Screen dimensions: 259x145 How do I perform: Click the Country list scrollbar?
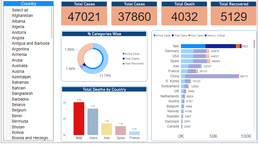52,23
